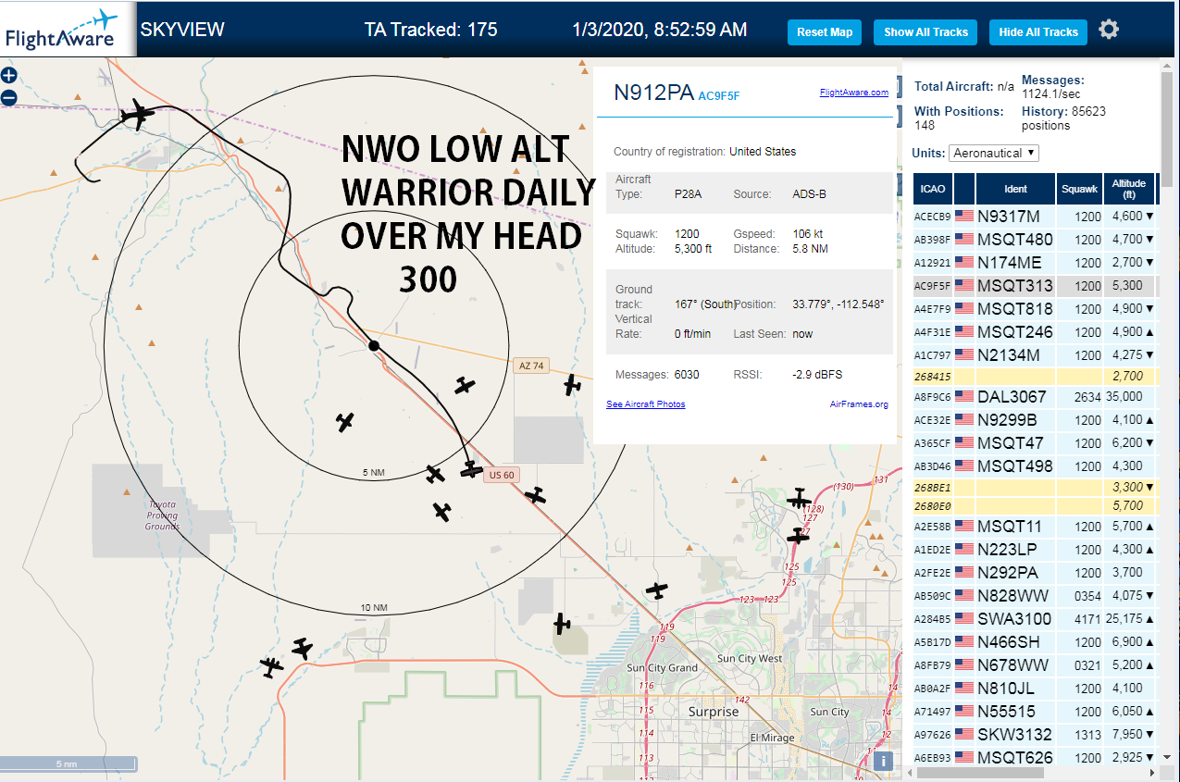Click the N912PA title in the info panel
Image resolution: width=1180 pixels, height=782 pixels.
pyautogui.click(x=653, y=92)
